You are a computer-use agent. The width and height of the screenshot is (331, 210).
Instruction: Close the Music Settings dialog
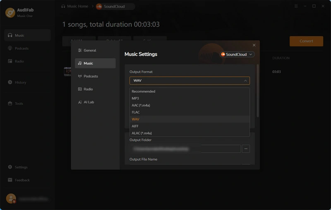point(254,45)
